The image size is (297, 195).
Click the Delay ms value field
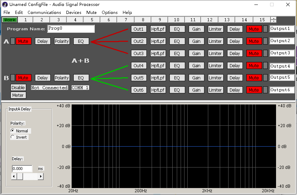(22, 169)
